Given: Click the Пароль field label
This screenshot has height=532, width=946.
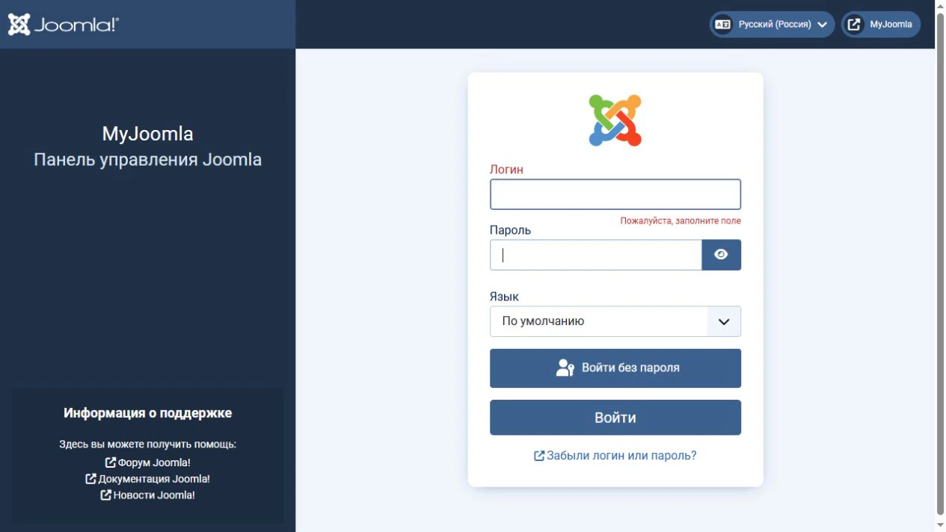Looking at the screenshot, I should (510, 230).
